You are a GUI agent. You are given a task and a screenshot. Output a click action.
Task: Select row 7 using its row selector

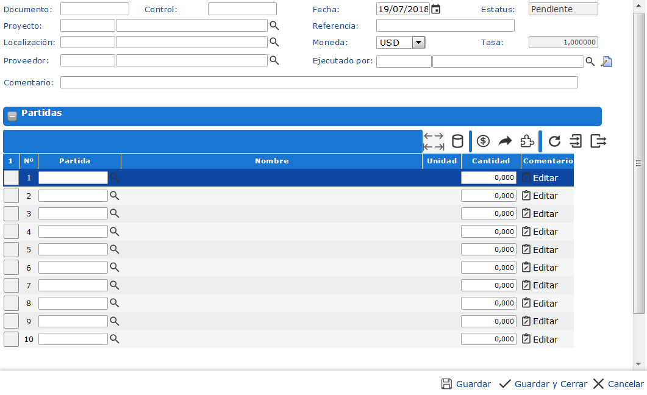pos(11,285)
